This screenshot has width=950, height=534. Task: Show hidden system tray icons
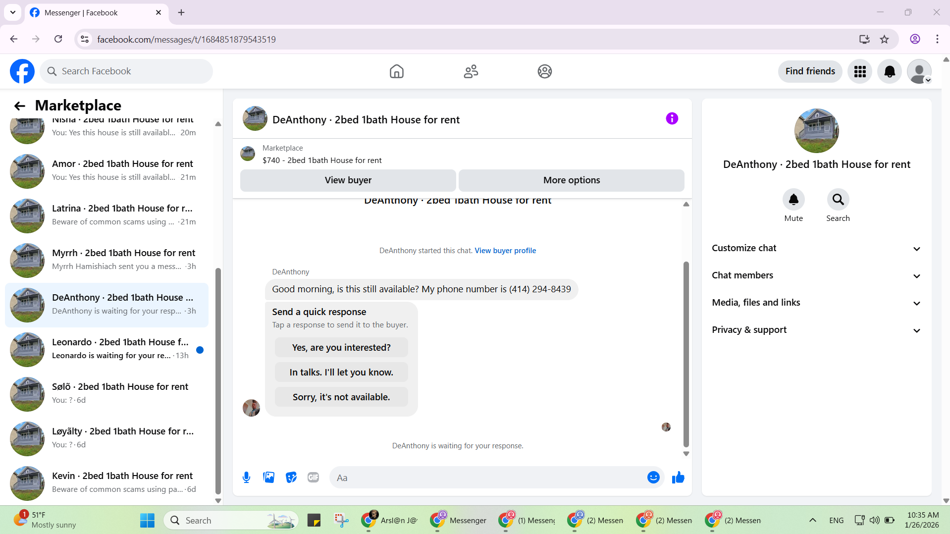coord(812,520)
